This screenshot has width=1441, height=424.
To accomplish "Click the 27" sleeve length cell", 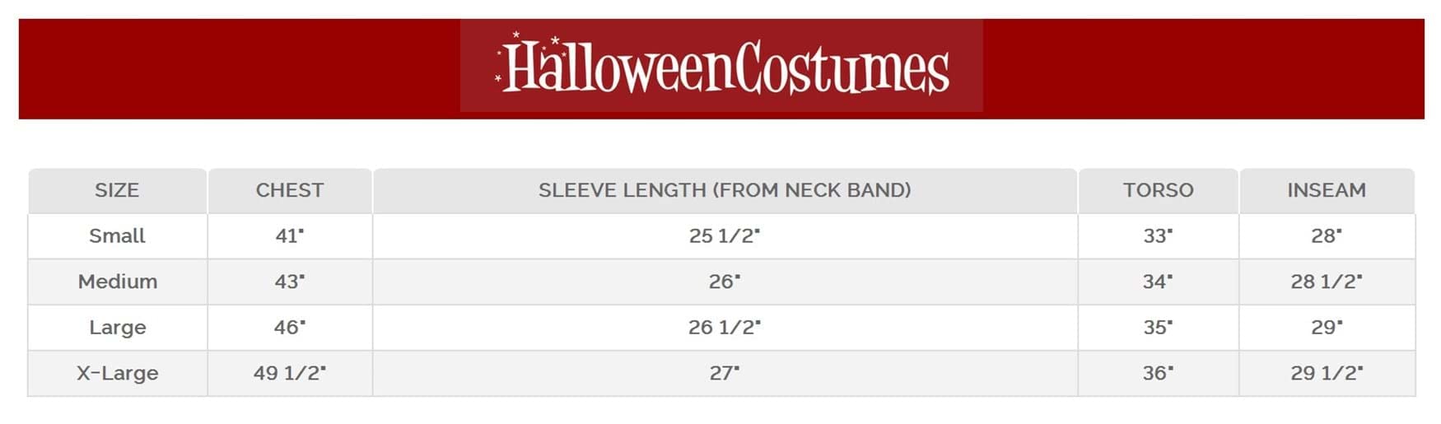I will (x=725, y=373).
